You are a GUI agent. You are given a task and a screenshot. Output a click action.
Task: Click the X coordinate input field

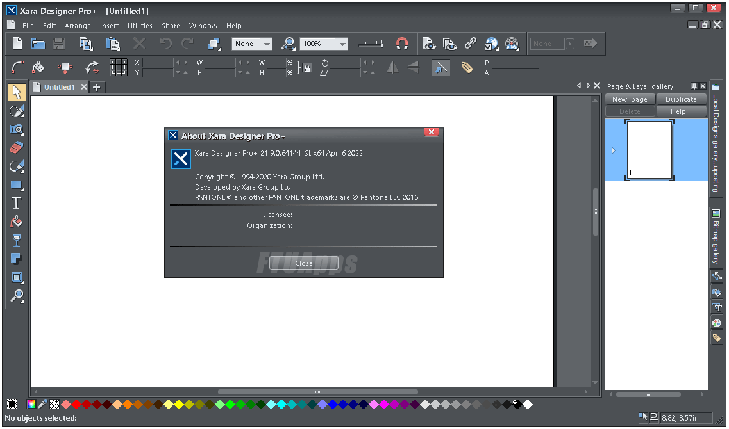pyautogui.click(x=158, y=63)
